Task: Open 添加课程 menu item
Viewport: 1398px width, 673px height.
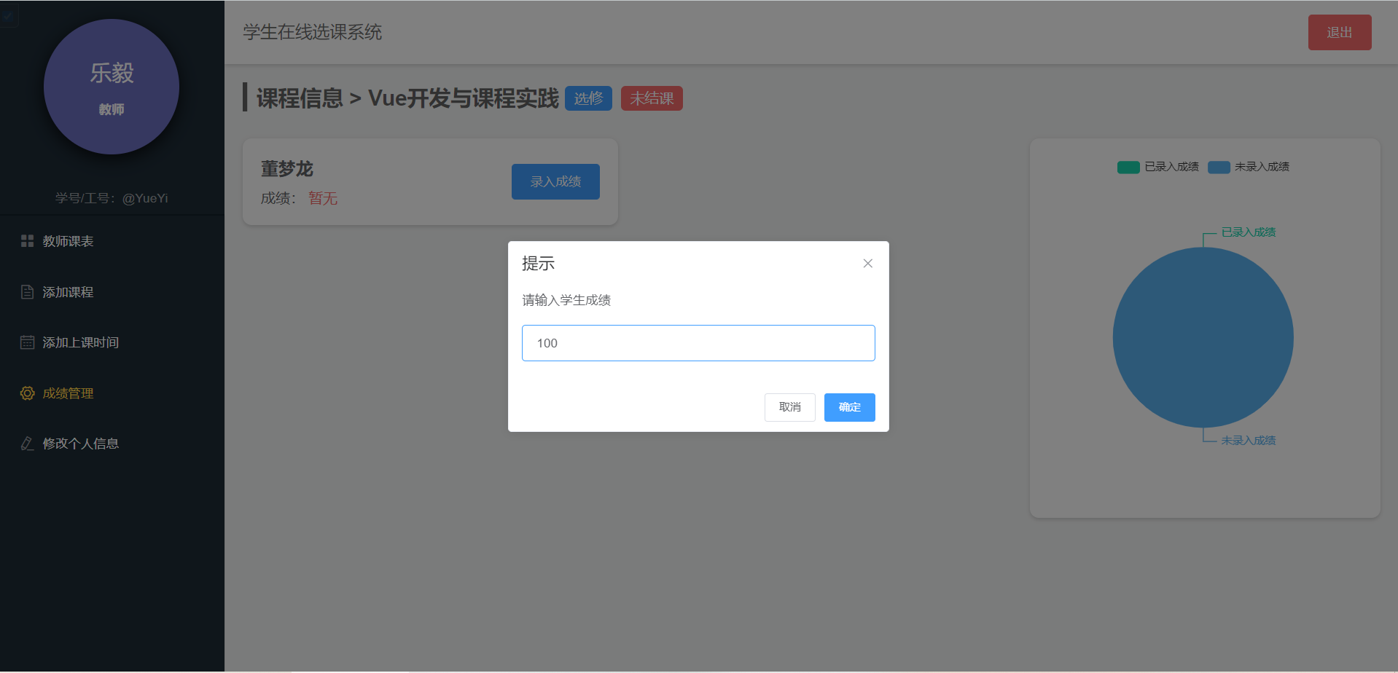Action: pos(112,292)
